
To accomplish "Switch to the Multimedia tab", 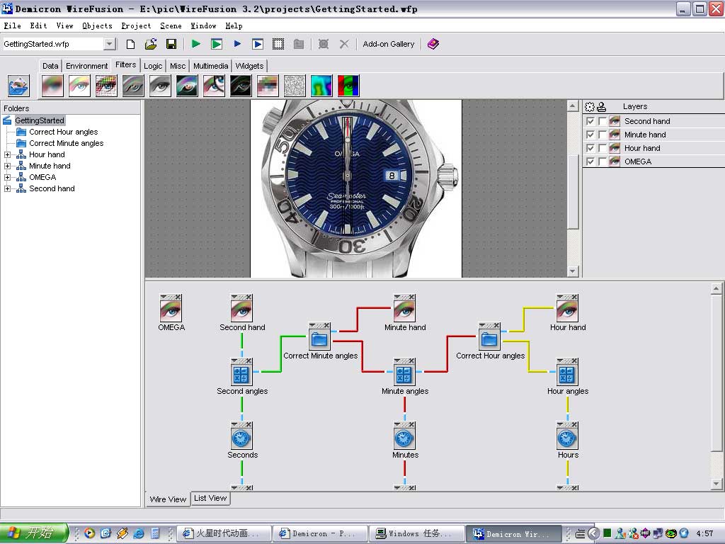I will pyautogui.click(x=210, y=66).
